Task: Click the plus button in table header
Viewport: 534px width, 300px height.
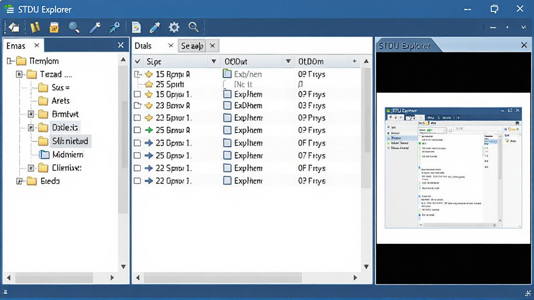Action: (x=355, y=61)
